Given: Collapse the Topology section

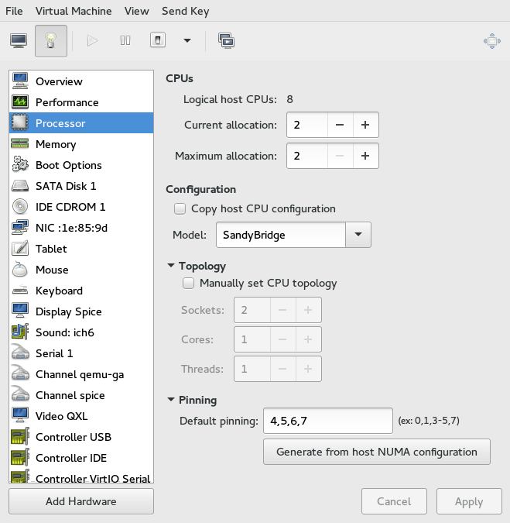Looking at the screenshot, I should click(171, 267).
